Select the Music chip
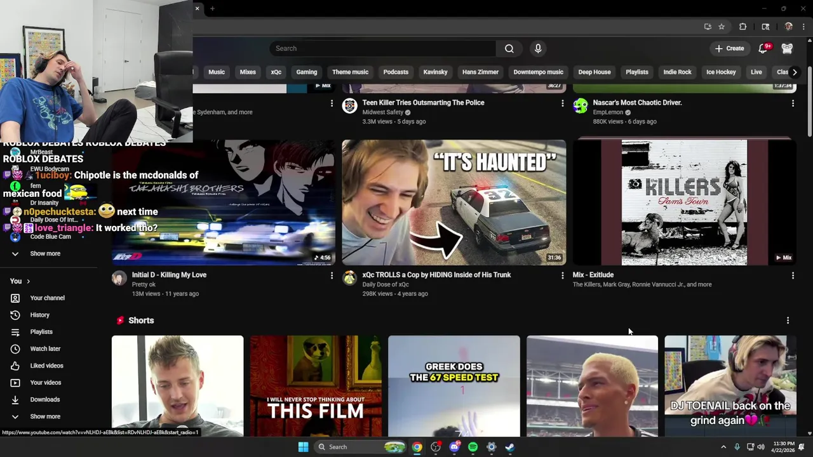Image resolution: width=813 pixels, height=457 pixels. 217,72
